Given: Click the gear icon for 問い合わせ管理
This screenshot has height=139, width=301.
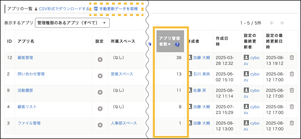Looking at the screenshot, I should (100, 76).
